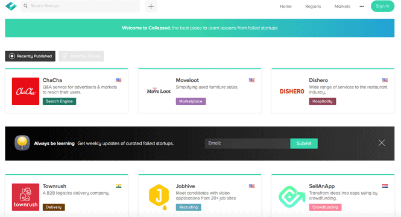
Task: Click the Collapsed logo icon
Action: pos(11,6)
